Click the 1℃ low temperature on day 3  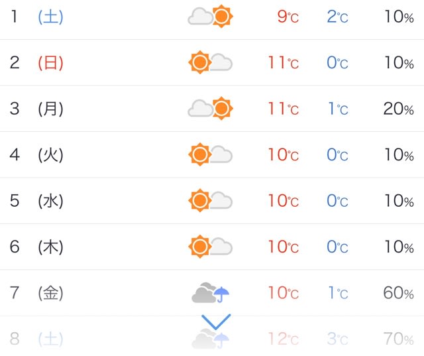point(338,109)
